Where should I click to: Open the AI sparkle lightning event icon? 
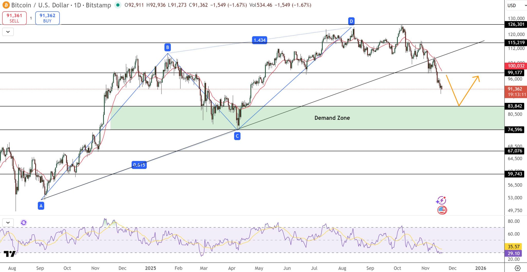point(441,200)
